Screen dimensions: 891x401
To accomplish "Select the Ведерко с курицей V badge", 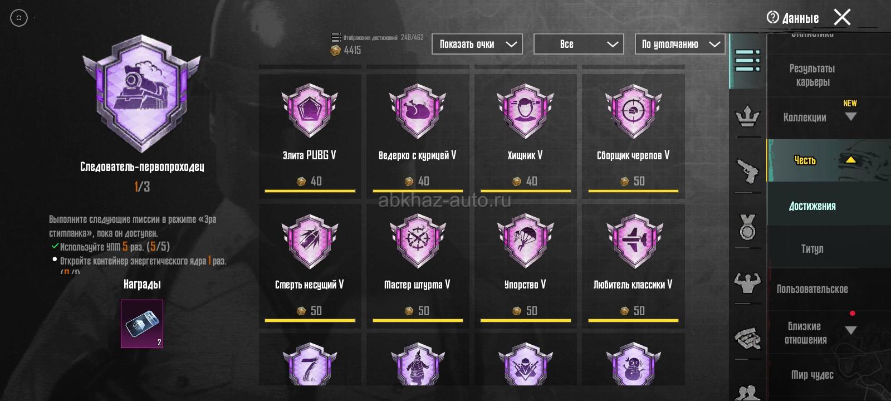I will 417,111.
